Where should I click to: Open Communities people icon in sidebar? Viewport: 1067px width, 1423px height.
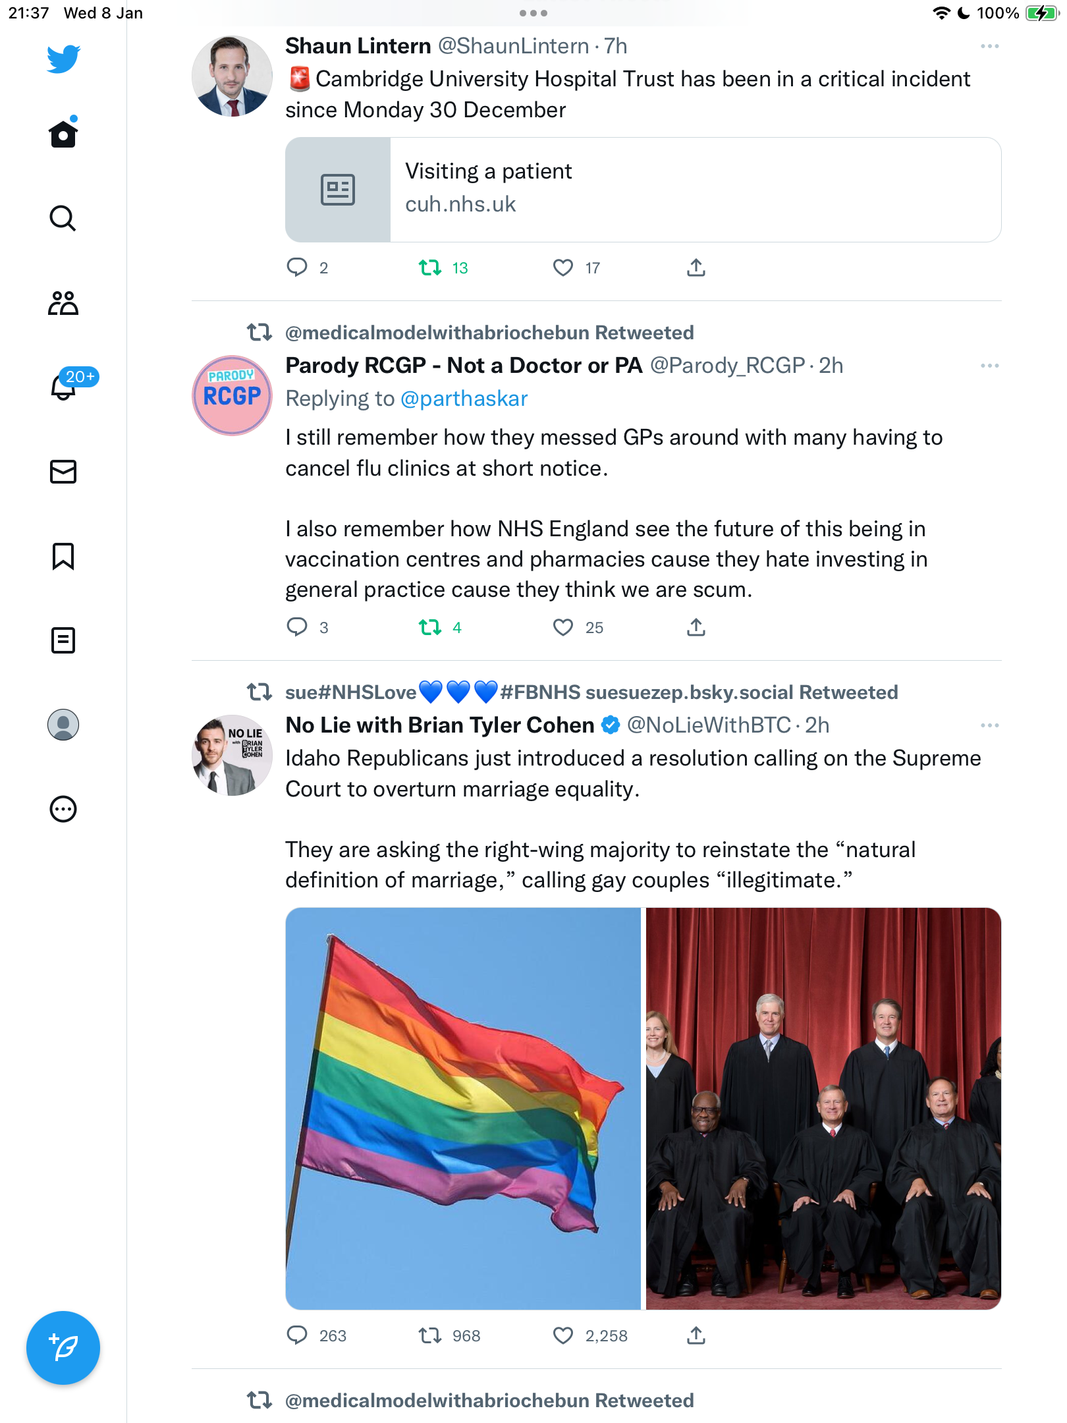63,303
